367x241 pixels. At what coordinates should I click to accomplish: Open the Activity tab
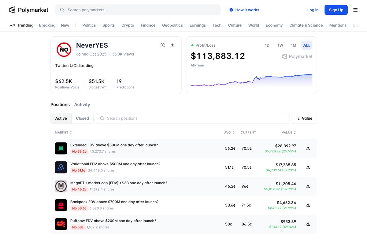(x=82, y=104)
